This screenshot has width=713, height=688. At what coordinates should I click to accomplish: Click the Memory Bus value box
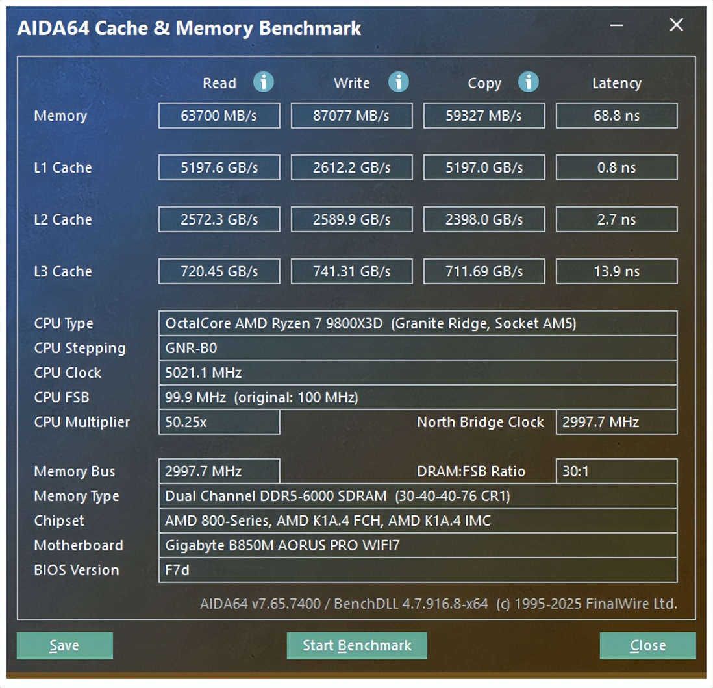[x=219, y=471]
